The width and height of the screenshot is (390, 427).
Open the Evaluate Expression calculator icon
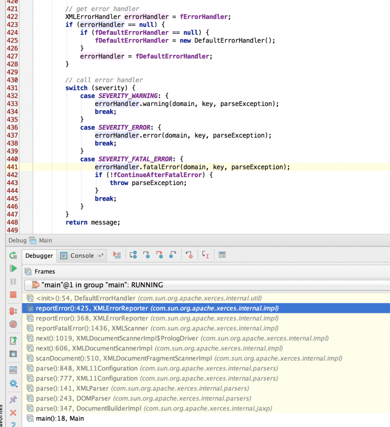tap(222, 255)
